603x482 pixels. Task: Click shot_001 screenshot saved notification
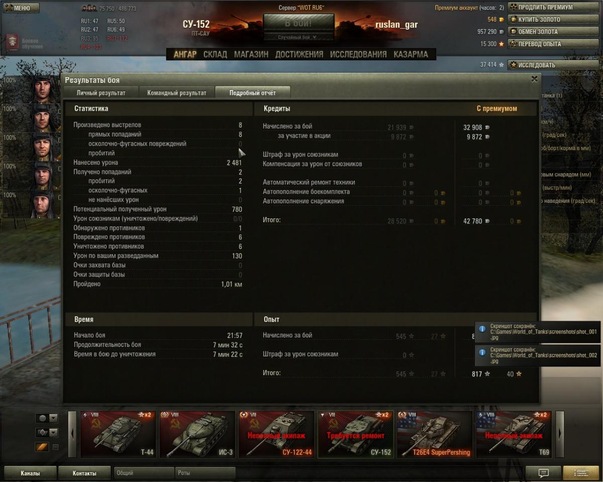pos(538,332)
